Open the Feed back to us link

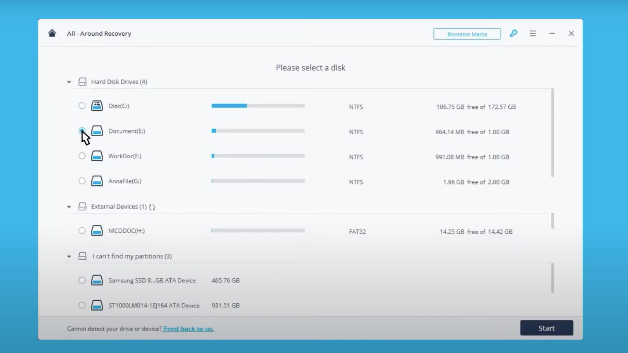point(188,329)
